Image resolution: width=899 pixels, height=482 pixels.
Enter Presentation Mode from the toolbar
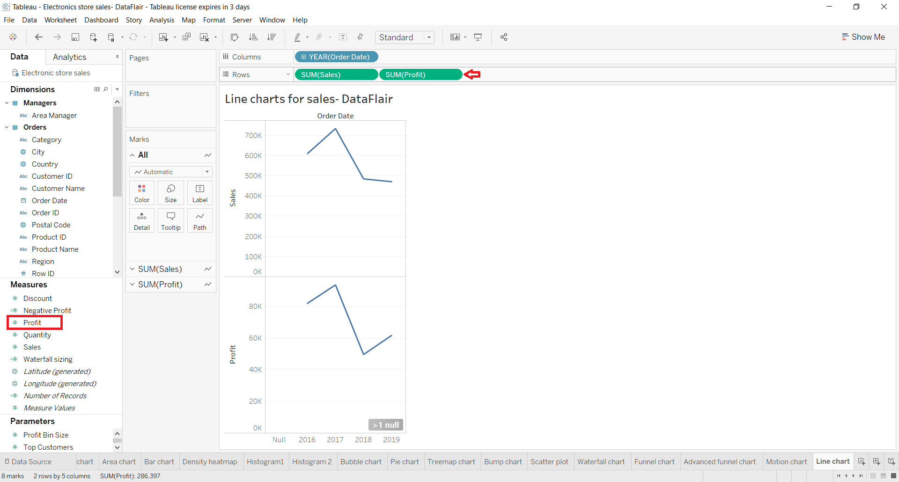pos(478,37)
